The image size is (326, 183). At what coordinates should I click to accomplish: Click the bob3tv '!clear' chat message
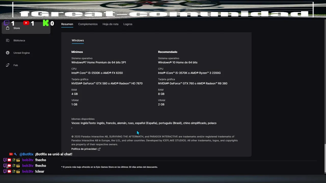coord(40,172)
